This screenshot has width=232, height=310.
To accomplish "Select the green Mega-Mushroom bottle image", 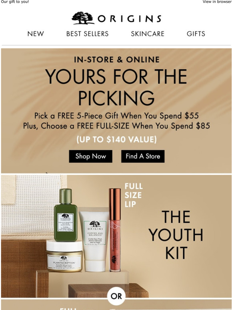I will (66, 215).
